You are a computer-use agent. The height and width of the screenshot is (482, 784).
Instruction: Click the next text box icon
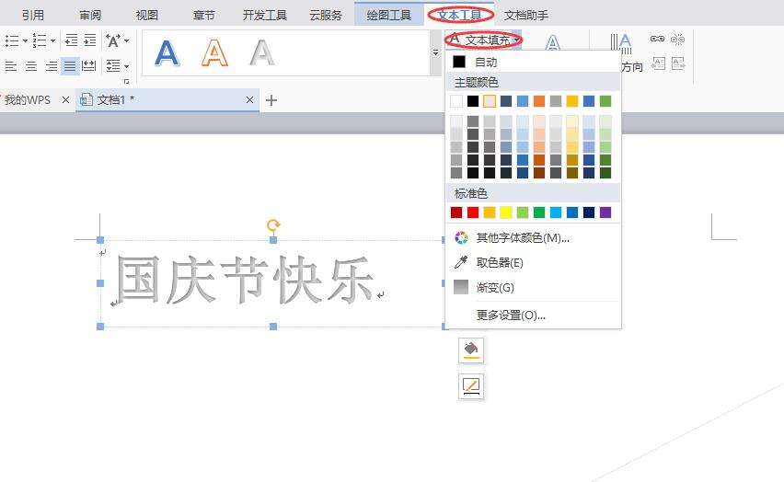click(x=678, y=63)
